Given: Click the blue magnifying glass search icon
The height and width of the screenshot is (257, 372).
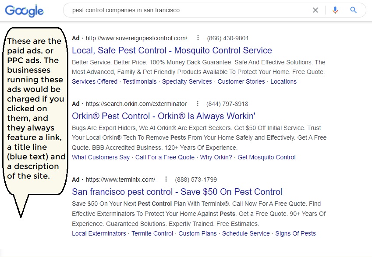Looking at the screenshot, I should point(353,10).
